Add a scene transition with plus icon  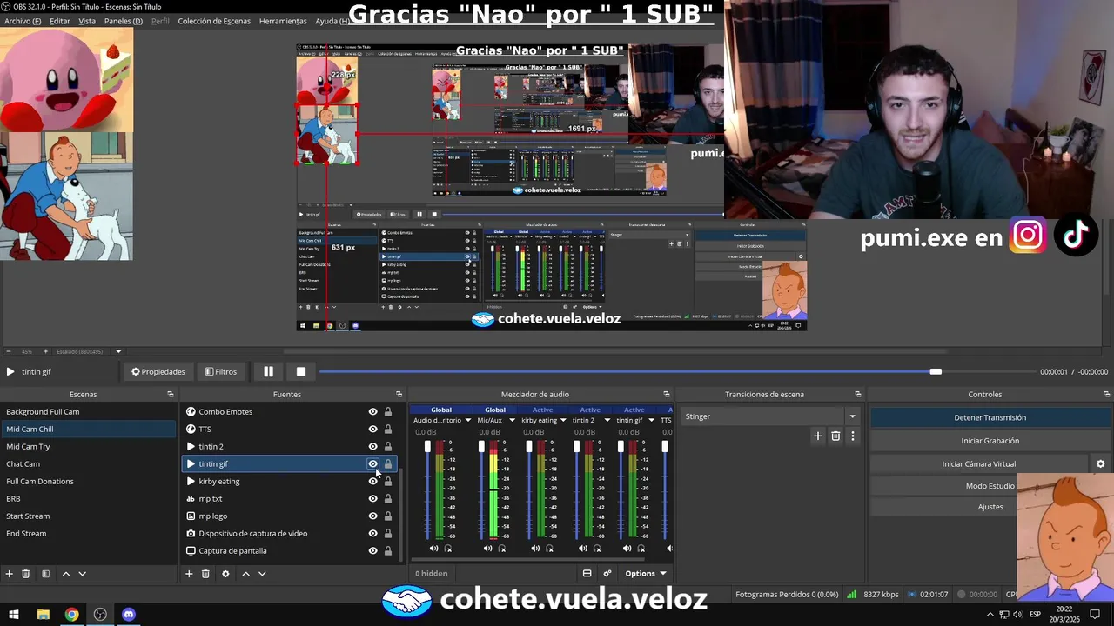(817, 436)
